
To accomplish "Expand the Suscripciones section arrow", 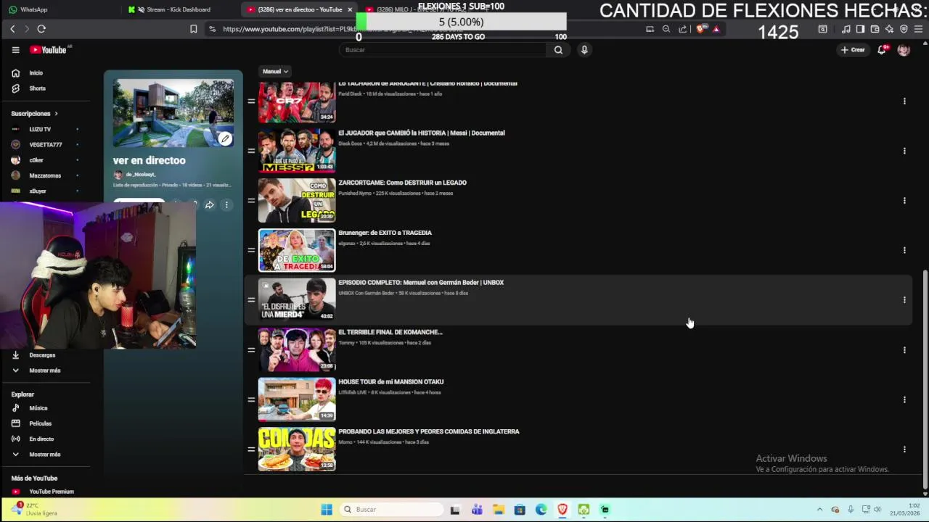I will [56, 114].
